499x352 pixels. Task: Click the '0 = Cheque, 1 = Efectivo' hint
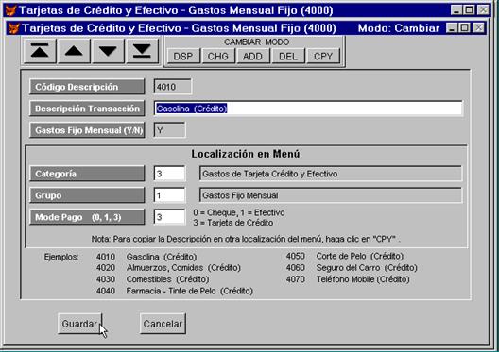click(x=239, y=212)
